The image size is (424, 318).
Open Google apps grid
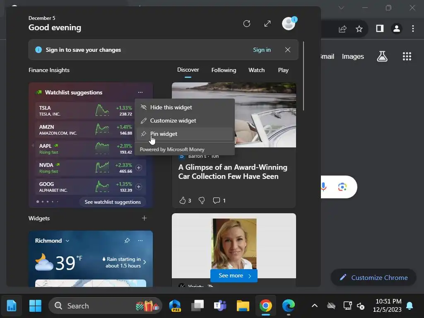tap(407, 56)
